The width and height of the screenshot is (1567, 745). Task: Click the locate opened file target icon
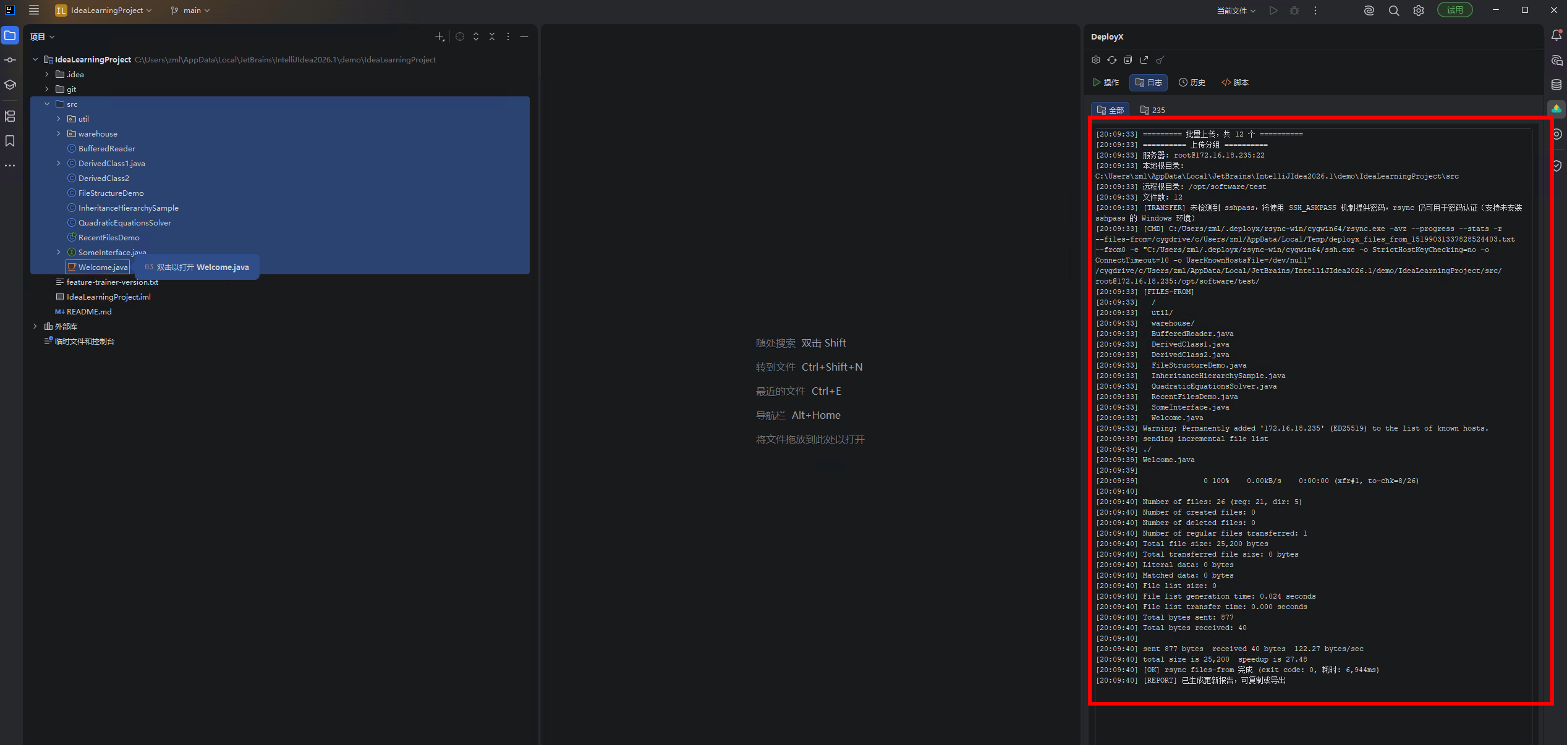click(x=460, y=36)
